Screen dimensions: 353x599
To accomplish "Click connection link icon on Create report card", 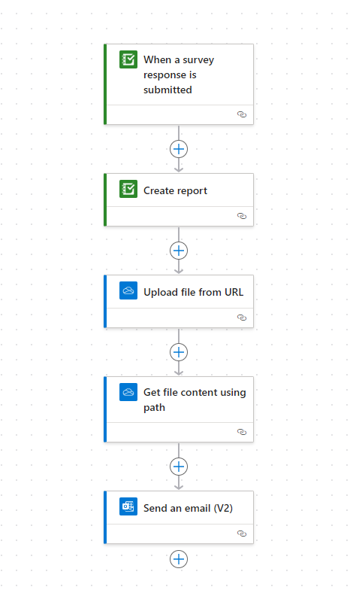I will [242, 216].
